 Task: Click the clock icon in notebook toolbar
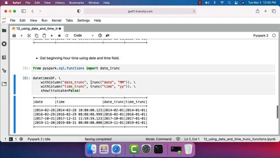(100, 36)
